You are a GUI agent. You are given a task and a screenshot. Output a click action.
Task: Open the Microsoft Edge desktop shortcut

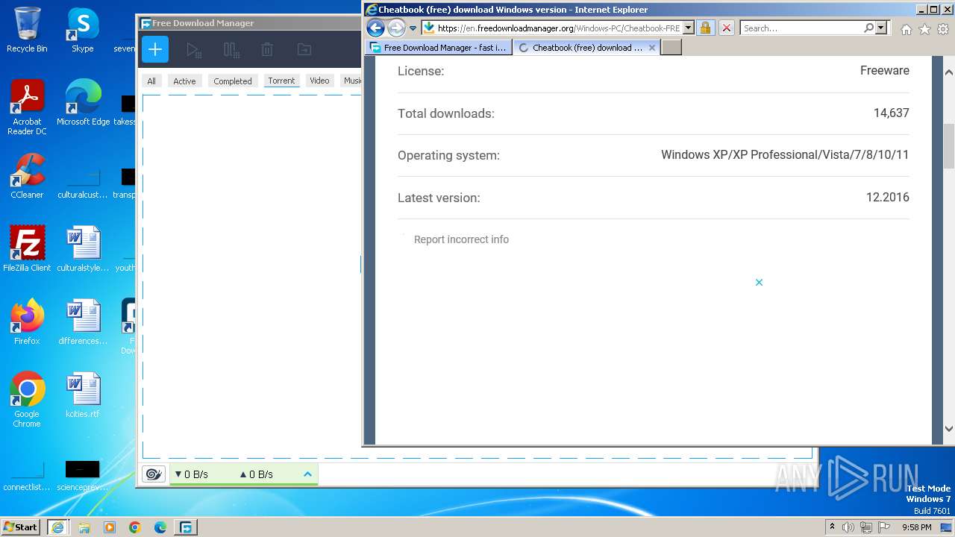tap(83, 103)
